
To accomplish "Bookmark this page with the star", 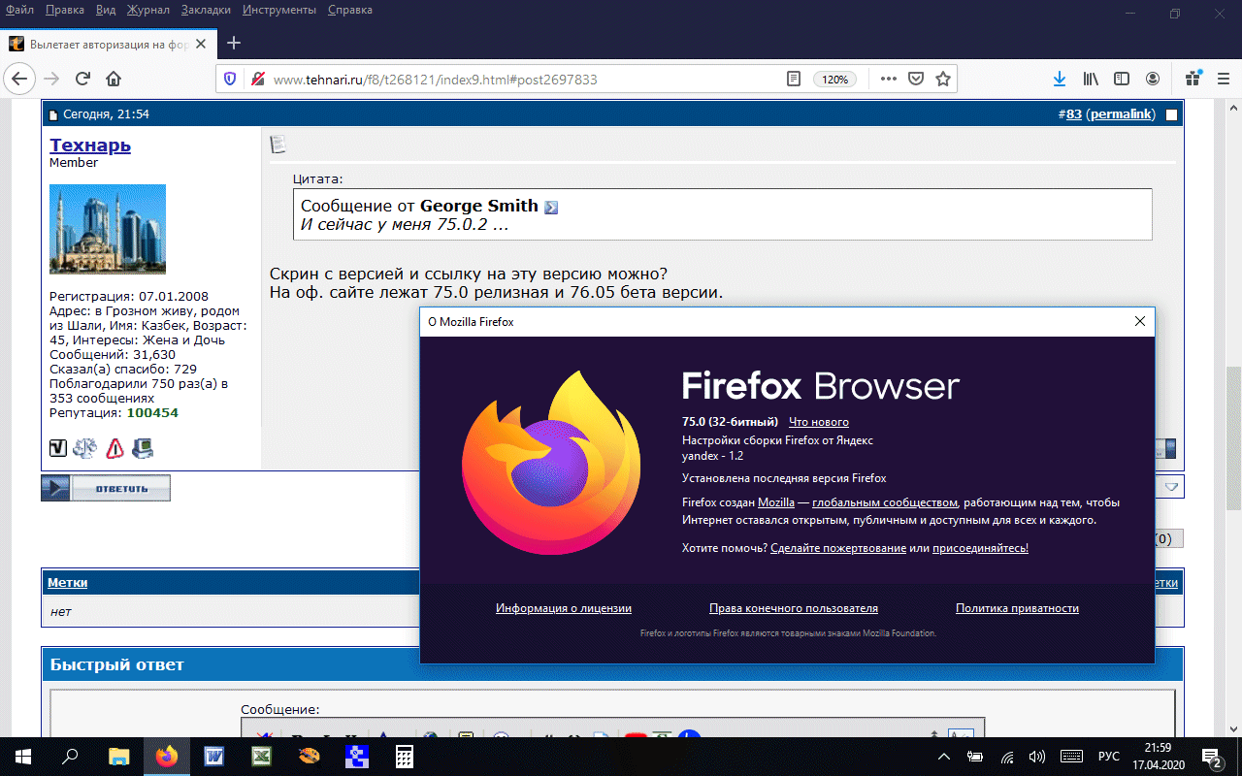I will pyautogui.click(x=942, y=79).
